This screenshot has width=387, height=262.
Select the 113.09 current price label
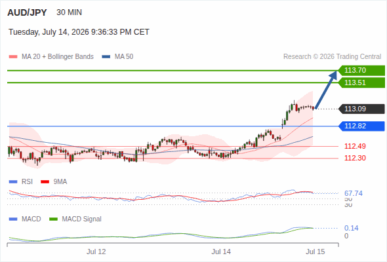click(362, 109)
